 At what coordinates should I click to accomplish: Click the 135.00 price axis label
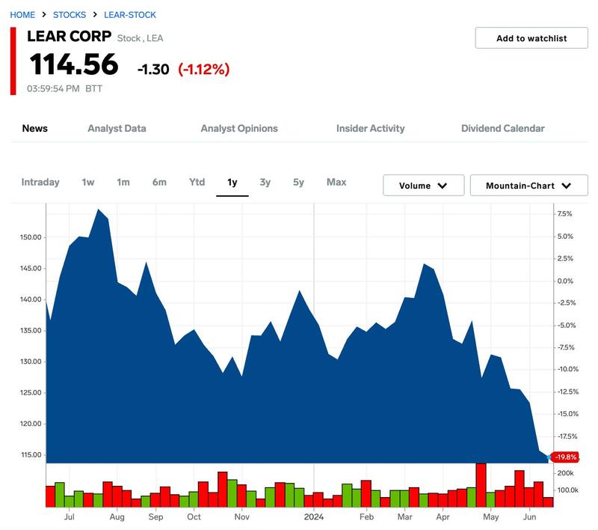tap(31, 331)
